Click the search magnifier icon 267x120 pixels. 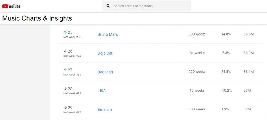tap(108, 6)
